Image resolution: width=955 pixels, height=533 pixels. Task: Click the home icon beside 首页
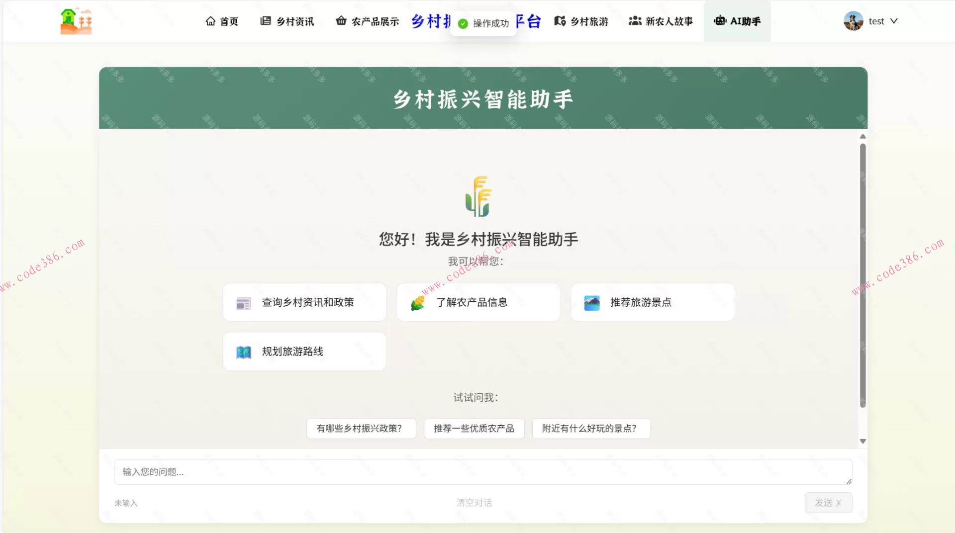[210, 21]
